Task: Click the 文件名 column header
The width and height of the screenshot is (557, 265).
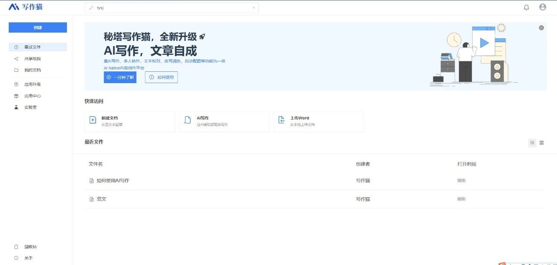Action: tap(96, 164)
